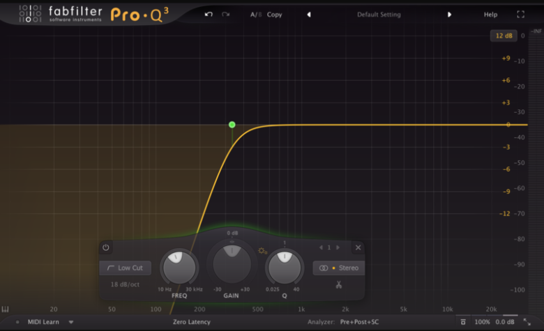544x331 pixels.
Task: Delete band with the X button
Action: tap(358, 247)
